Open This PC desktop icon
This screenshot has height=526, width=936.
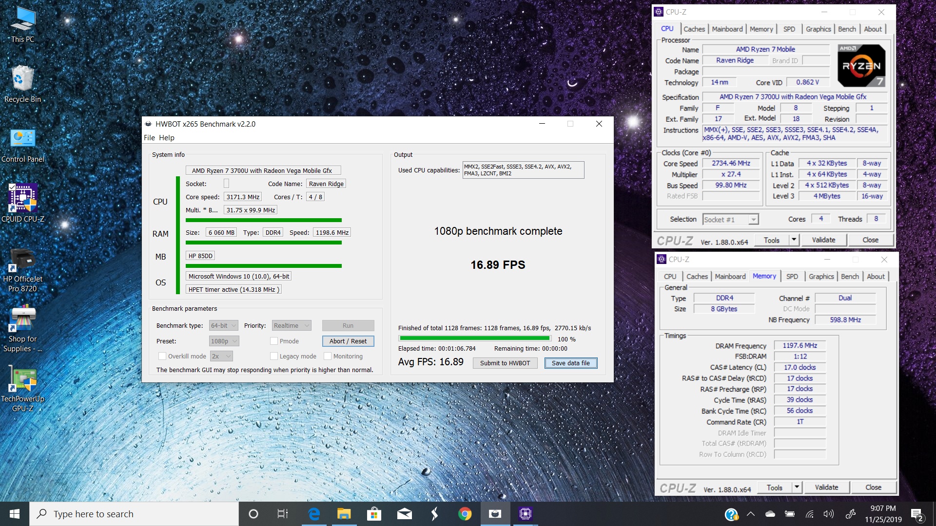(x=22, y=24)
